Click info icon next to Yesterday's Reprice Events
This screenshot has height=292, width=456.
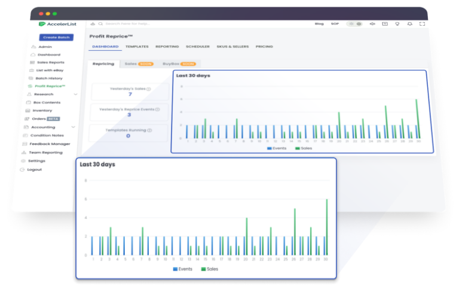tap(158, 109)
